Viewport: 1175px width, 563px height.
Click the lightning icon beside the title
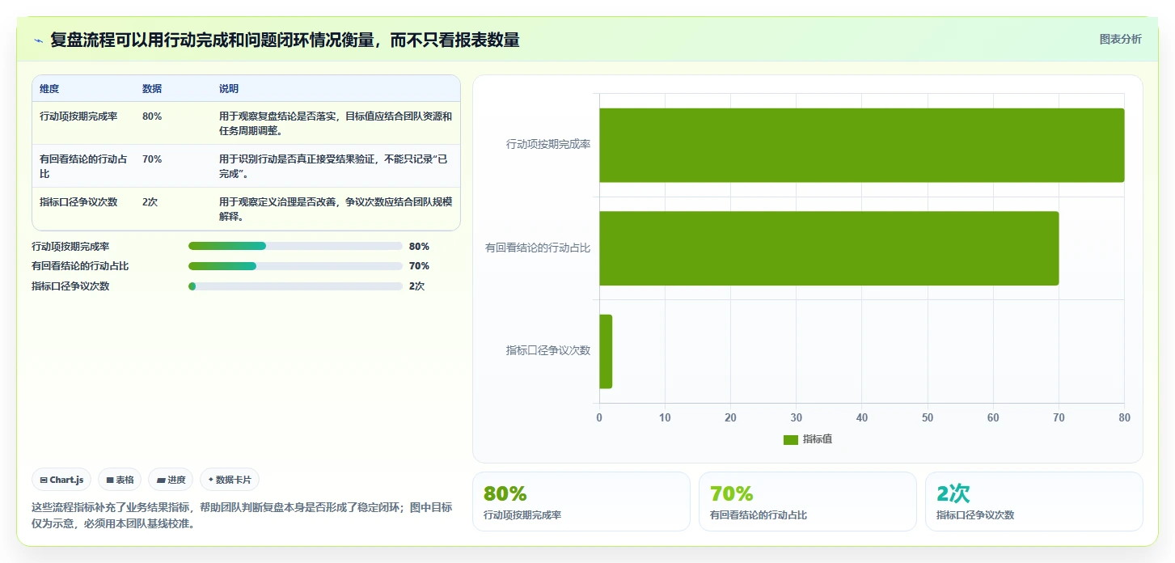click(38, 40)
